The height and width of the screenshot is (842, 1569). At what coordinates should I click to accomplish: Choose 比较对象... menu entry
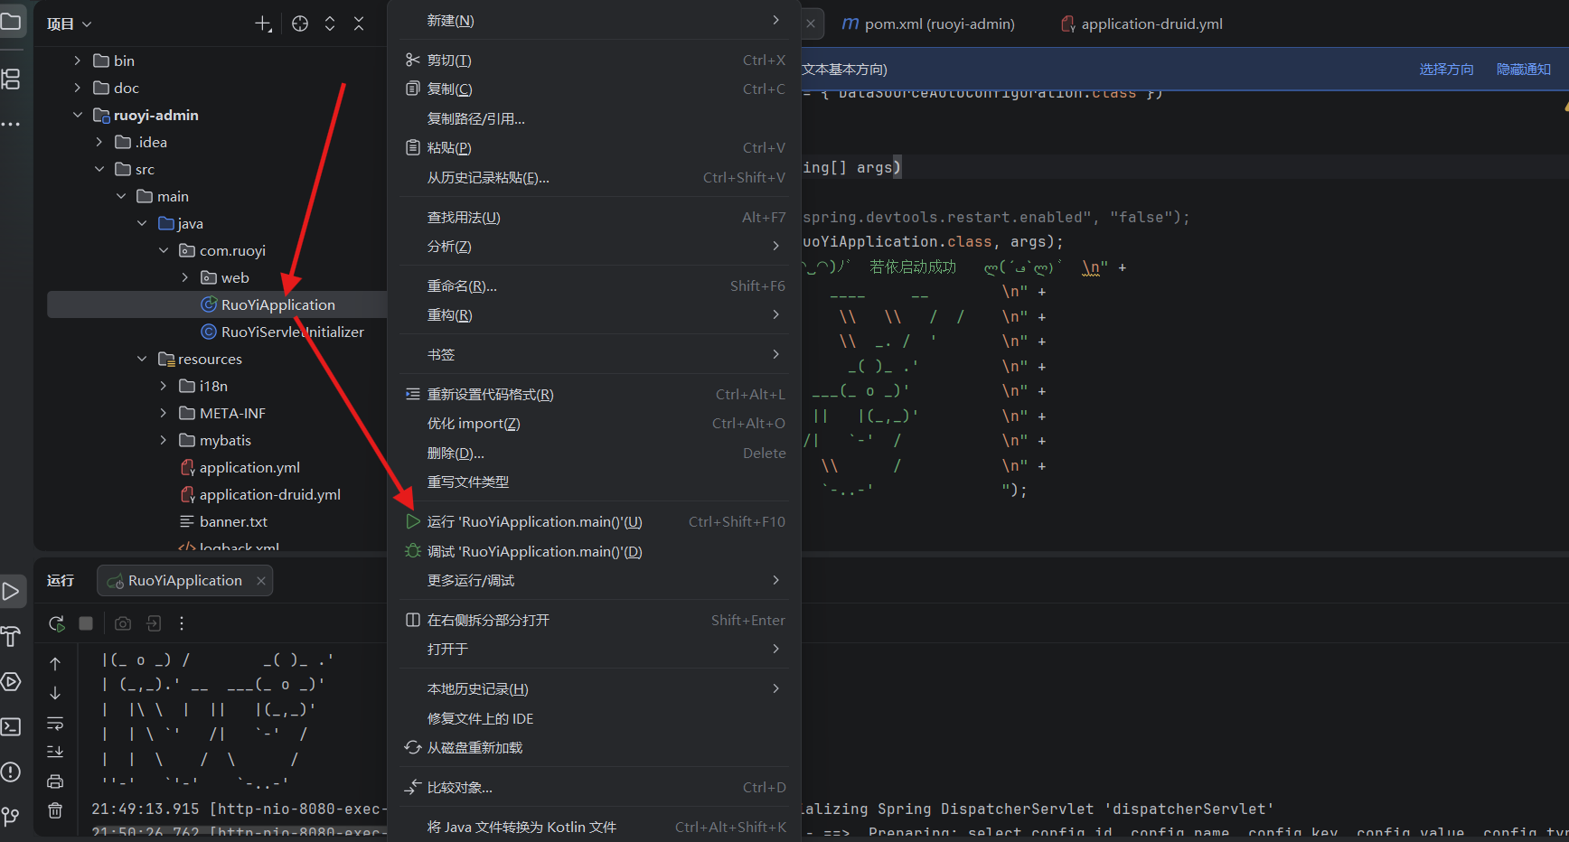[x=594, y=787]
